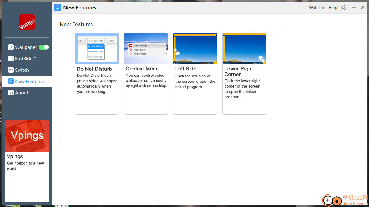Image resolution: width=369 pixels, height=207 pixels.
Task: Click the Context Menu feature thumbnail
Action: point(146,49)
